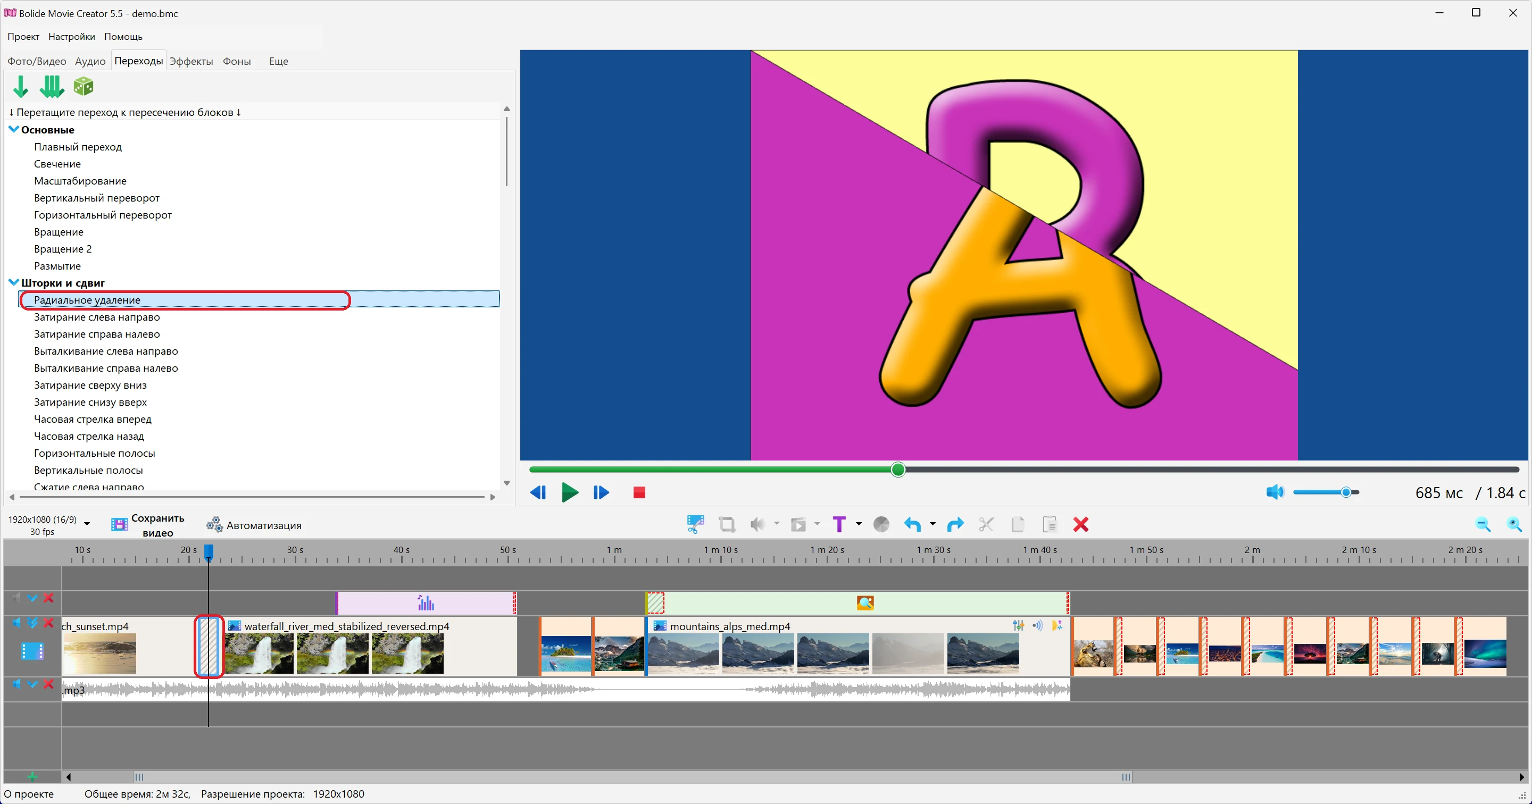This screenshot has height=804, width=1532.
Task: Open the Проект menu
Action: pyautogui.click(x=23, y=36)
